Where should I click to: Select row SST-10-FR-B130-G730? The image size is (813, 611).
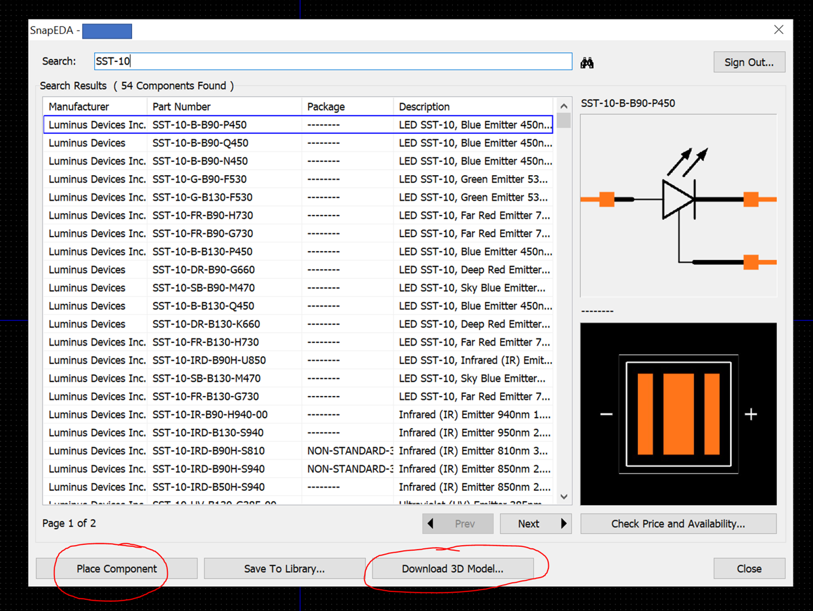[x=298, y=397]
